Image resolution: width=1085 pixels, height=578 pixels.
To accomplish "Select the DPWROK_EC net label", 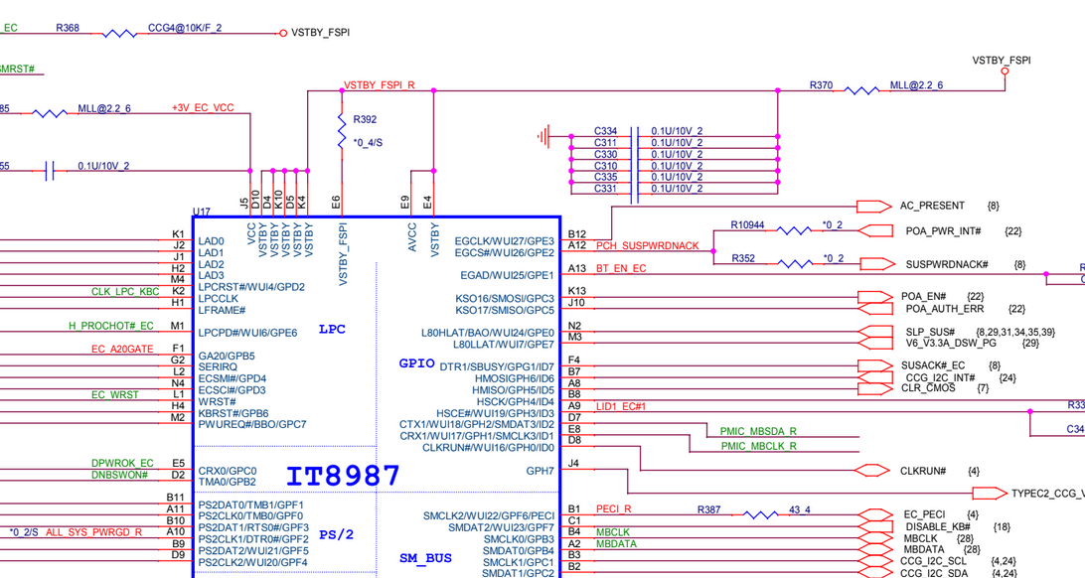I will click(x=122, y=463).
